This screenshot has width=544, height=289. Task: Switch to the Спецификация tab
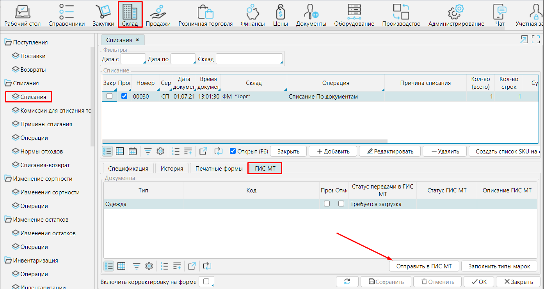(128, 169)
